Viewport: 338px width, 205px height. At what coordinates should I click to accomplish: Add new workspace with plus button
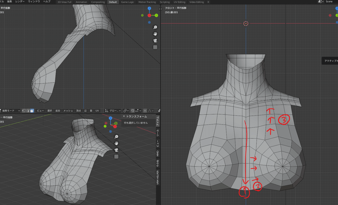[208, 2]
